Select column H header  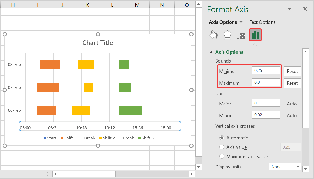(13, 5)
